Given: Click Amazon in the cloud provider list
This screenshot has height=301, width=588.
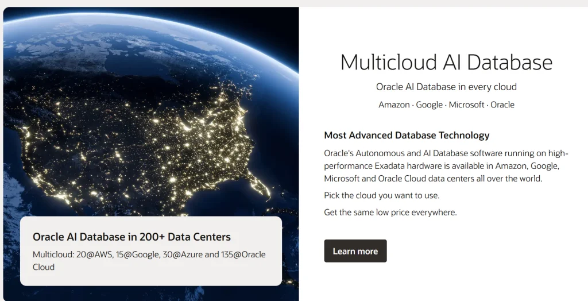Looking at the screenshot, I should click(394, 105).
